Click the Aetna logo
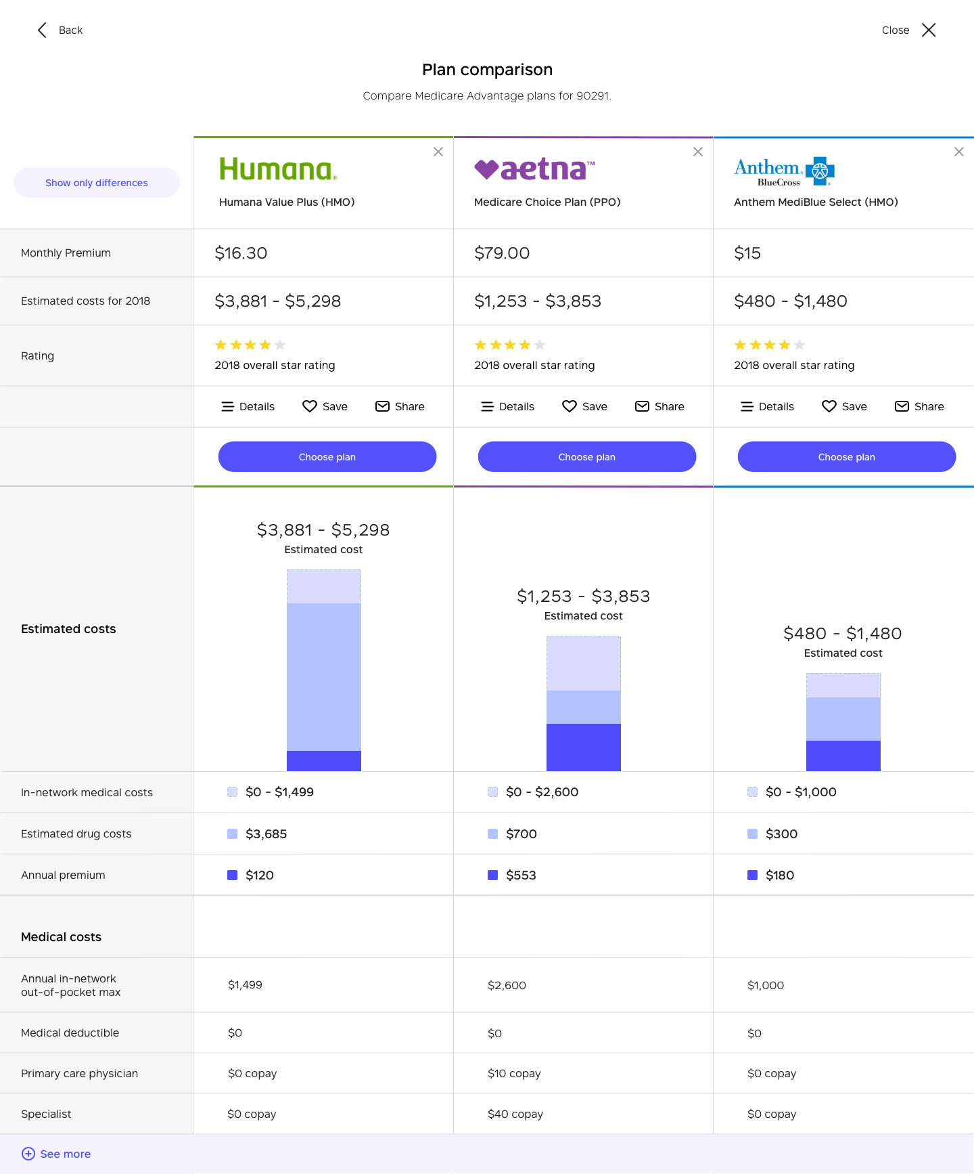This screenshot has height=1174, width=974. pos(534,169)
